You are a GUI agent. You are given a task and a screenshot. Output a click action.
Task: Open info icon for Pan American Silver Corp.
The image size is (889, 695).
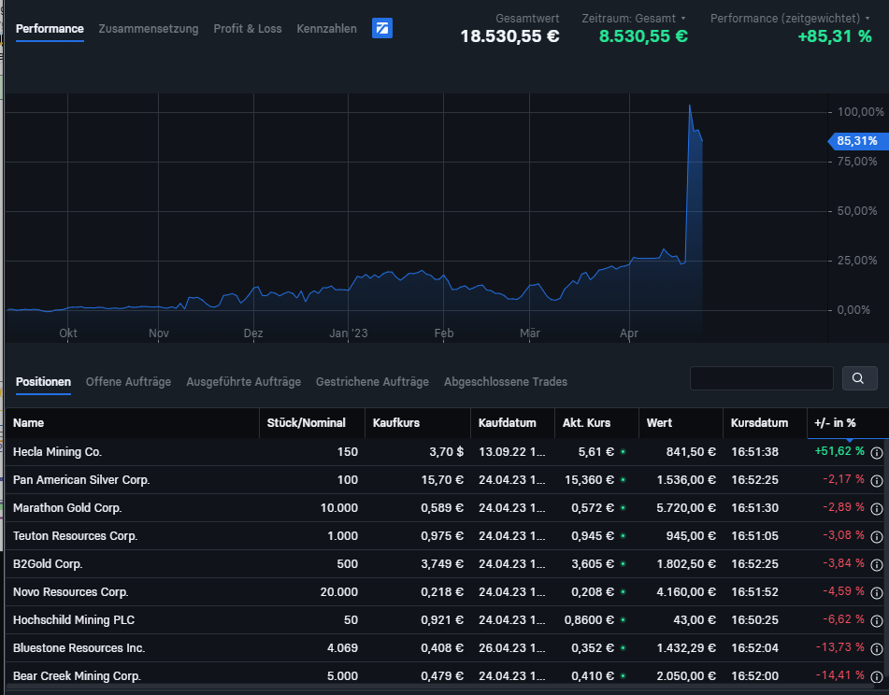(877, 480)
